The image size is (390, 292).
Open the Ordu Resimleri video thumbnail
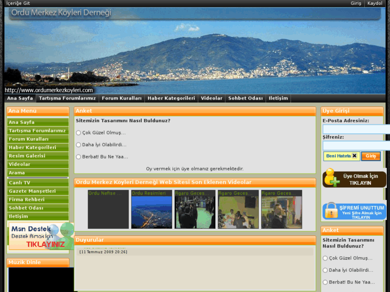(151, 209)
